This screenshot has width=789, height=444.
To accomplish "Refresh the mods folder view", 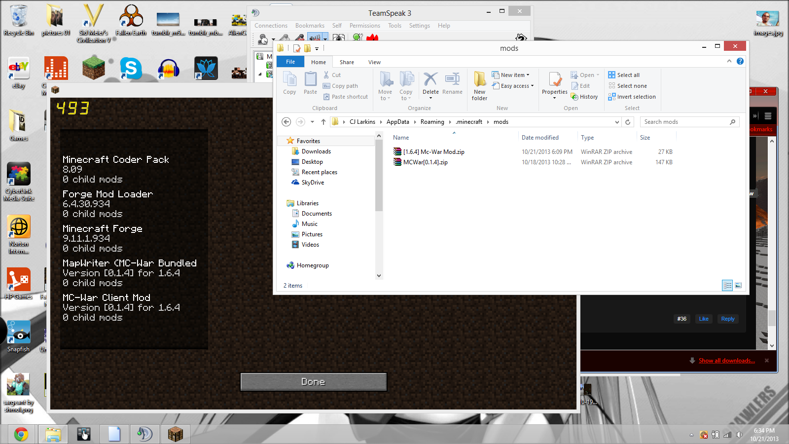I will tap(628, 122).
